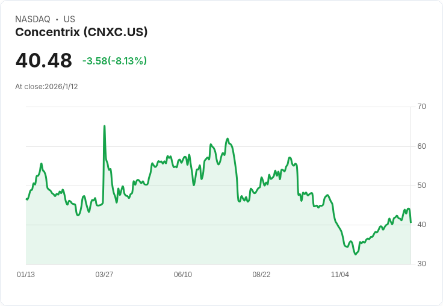Click the -3.58(-8.13%) price change
Screen dimensions: 443x306
point(114,61)
